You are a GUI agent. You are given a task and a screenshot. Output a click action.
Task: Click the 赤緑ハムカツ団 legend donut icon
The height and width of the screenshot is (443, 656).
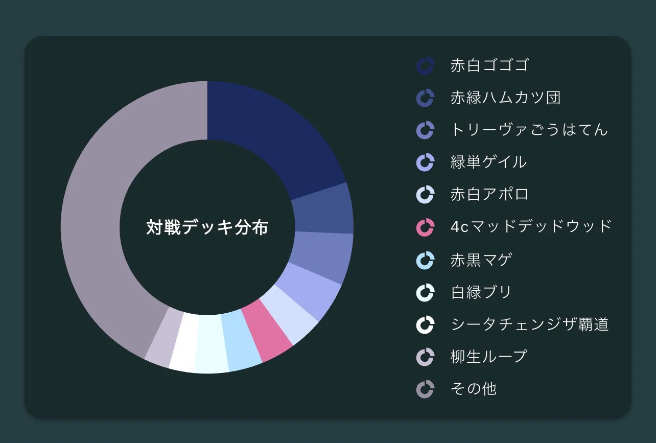pyautogui.click(x=425, y=98)
